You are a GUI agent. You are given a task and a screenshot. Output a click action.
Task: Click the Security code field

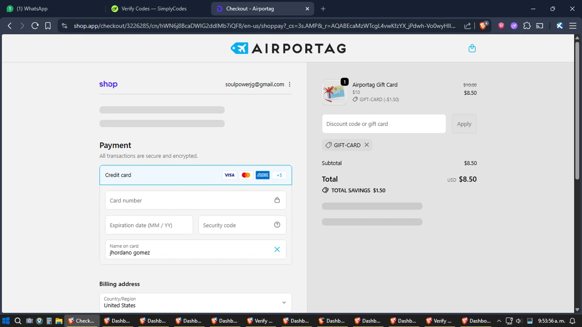coord(242,225)
